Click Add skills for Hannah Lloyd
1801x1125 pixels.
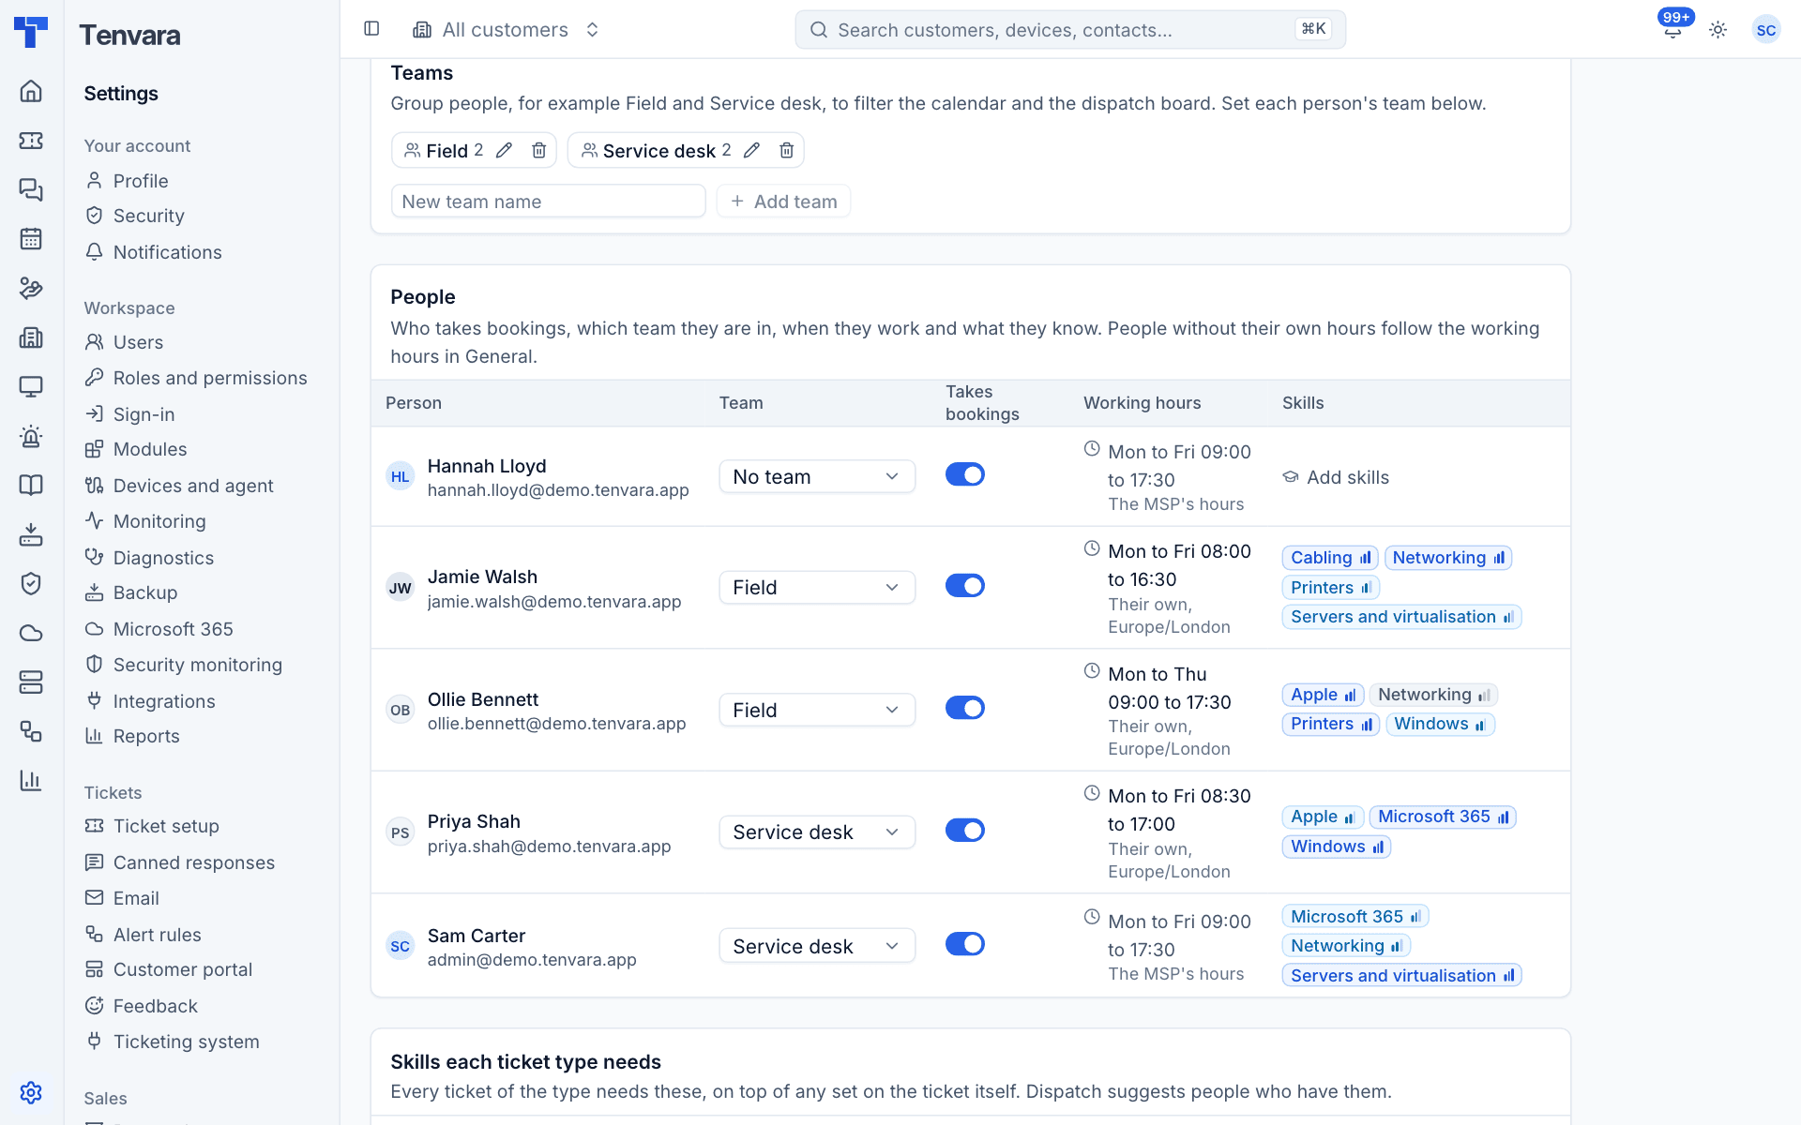click(1336, 477)
